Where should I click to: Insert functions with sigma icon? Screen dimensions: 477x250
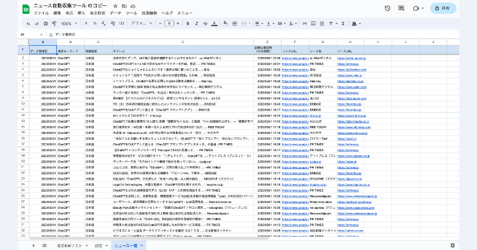point(343,23)
